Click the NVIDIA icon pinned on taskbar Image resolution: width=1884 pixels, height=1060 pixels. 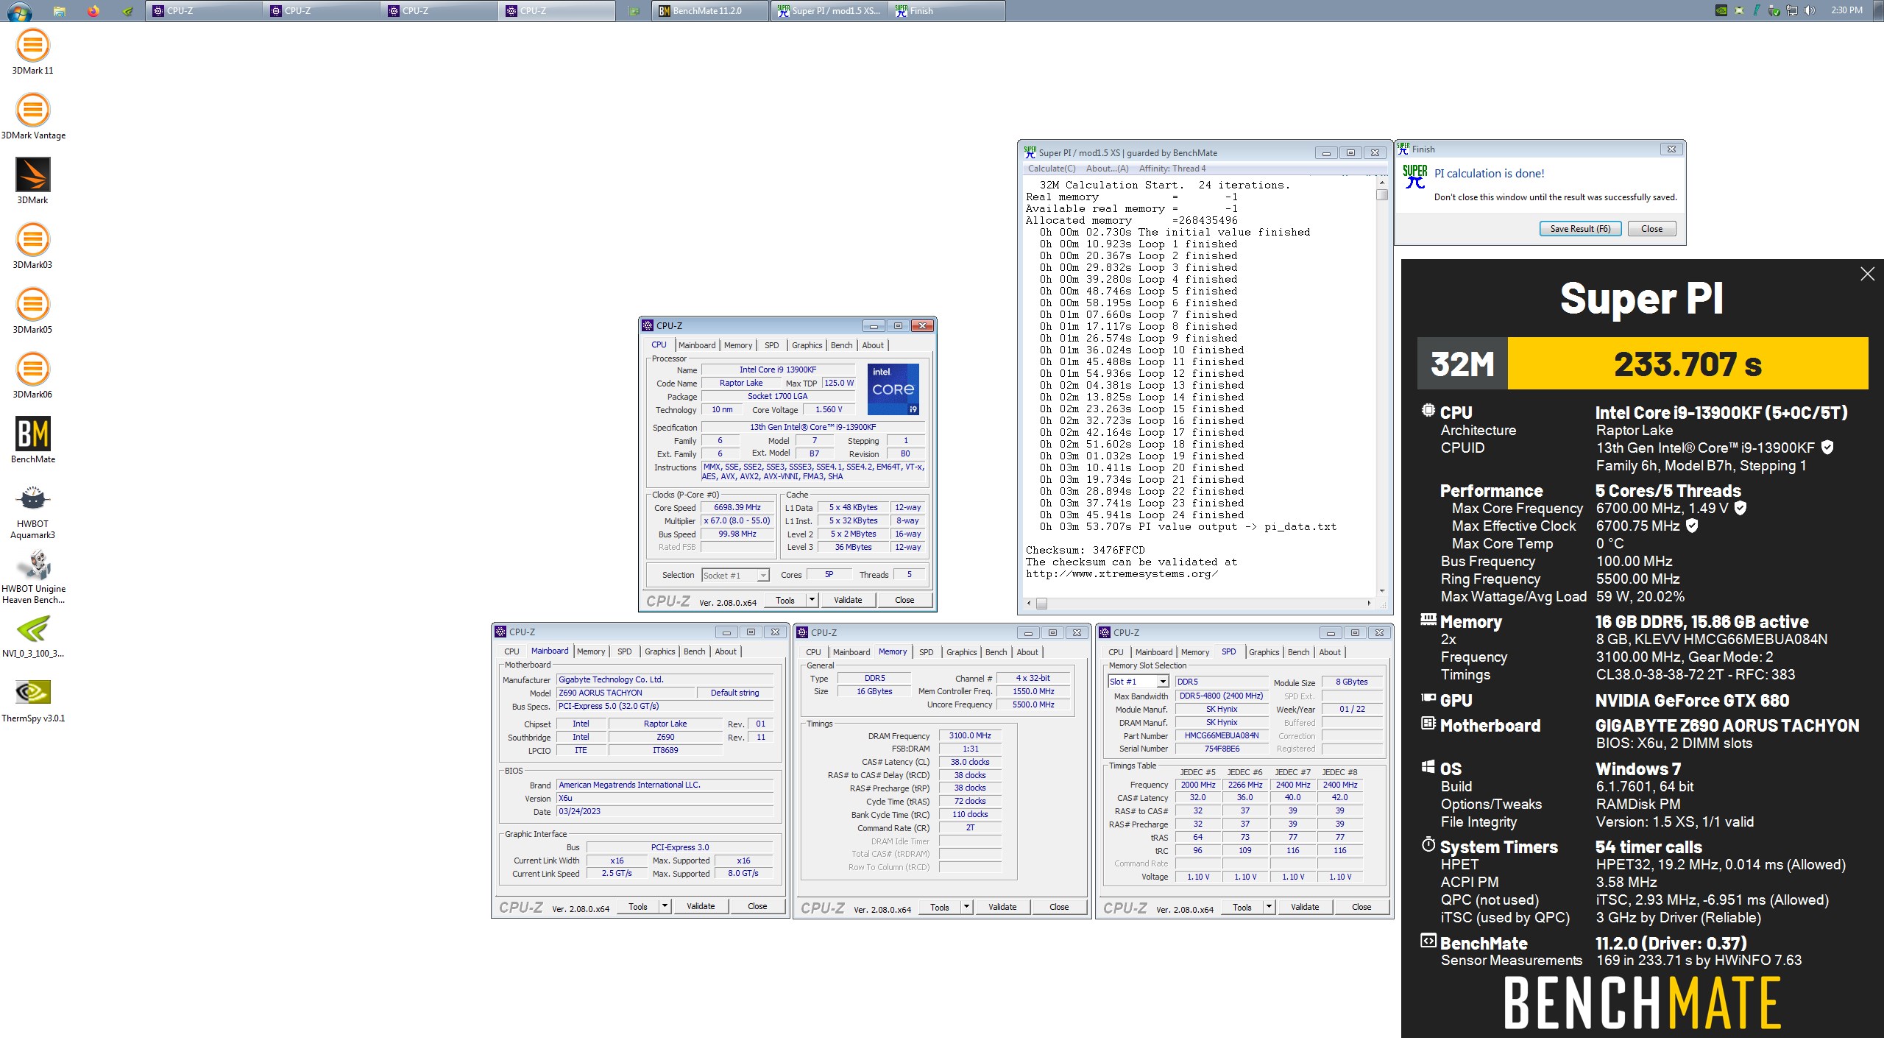point(128,11)
